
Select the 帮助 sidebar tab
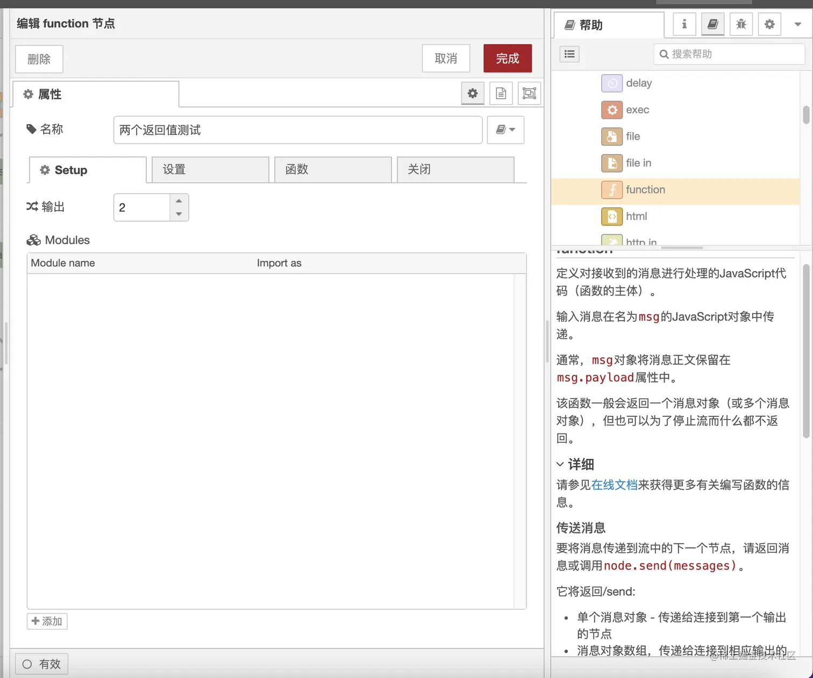[x=609, y=25]
